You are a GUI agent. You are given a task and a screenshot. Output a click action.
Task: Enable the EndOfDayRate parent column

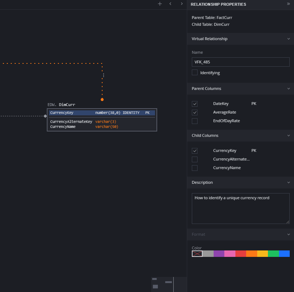point(195,121)
